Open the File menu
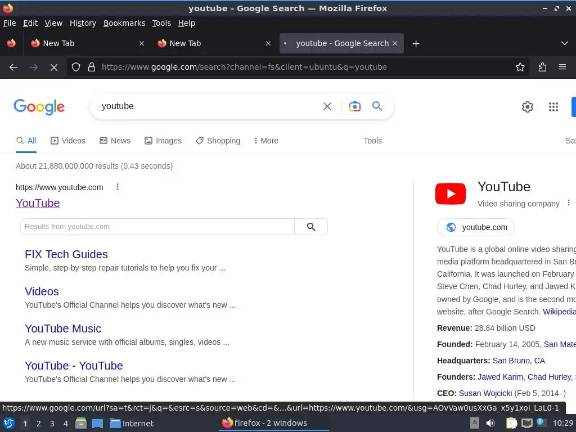 10,23
